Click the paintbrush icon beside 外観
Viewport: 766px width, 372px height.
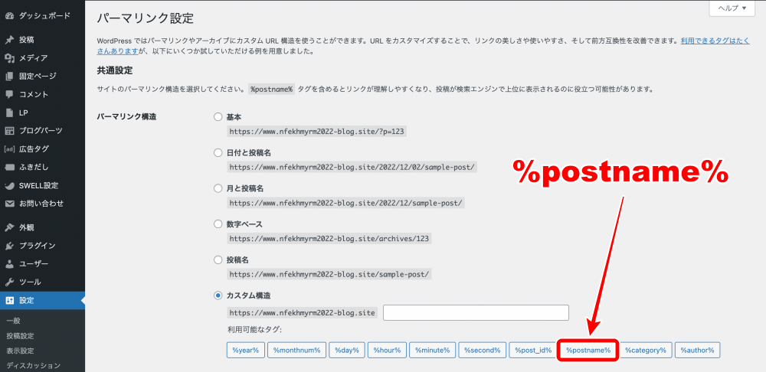click(x=9, y=227)
